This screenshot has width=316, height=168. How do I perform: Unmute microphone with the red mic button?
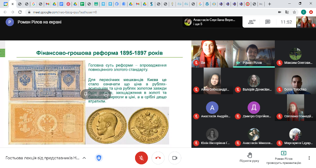coord(141,158)
